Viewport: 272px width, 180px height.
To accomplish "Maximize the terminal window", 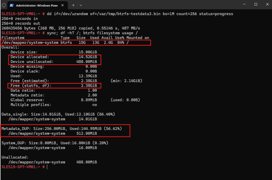I will [256, 4].
